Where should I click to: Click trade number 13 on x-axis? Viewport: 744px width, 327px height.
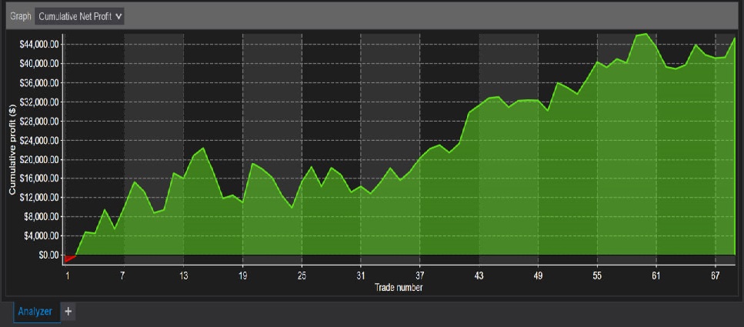coord(183,275)
